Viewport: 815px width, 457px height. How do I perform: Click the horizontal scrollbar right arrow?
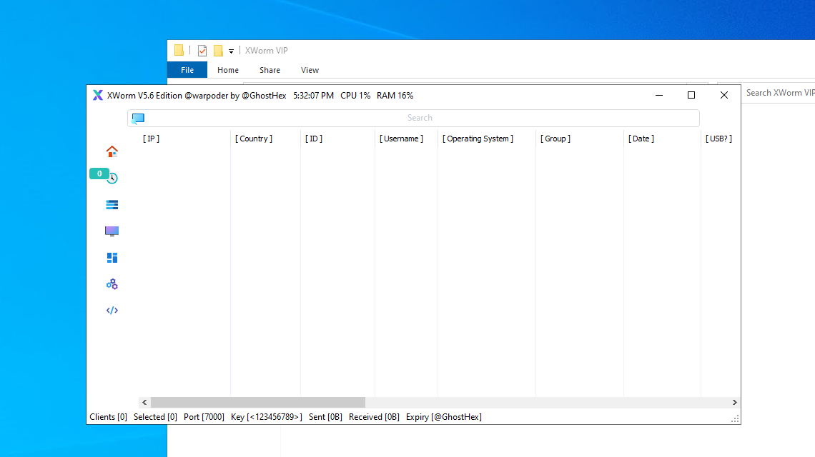[x=734, y=403]
